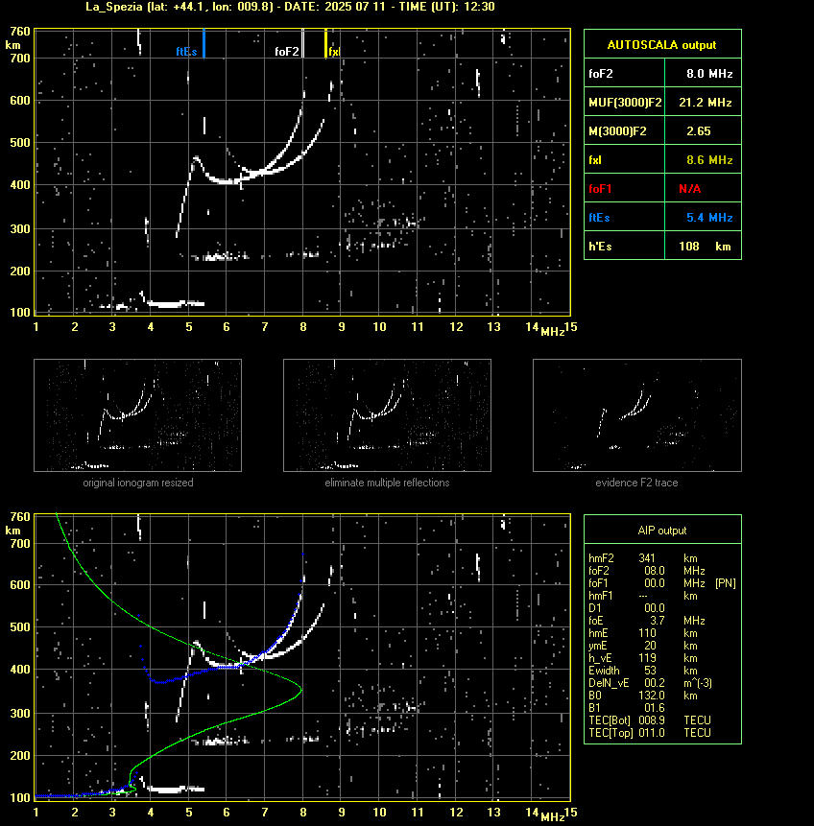Select the fxI value 8.6 MHz
The width and height of the screenshot is (814, 826).
pos(709,160)
